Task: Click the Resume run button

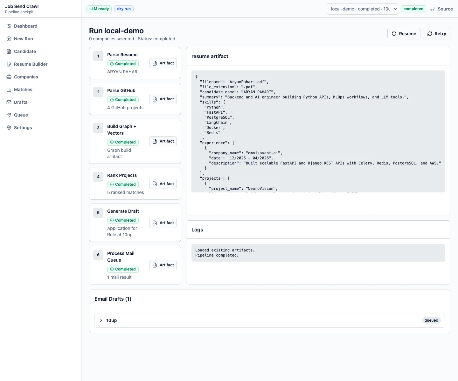Action: pos(404,34)
